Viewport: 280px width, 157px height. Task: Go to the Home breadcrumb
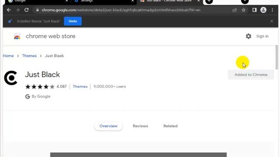(8, 56)
